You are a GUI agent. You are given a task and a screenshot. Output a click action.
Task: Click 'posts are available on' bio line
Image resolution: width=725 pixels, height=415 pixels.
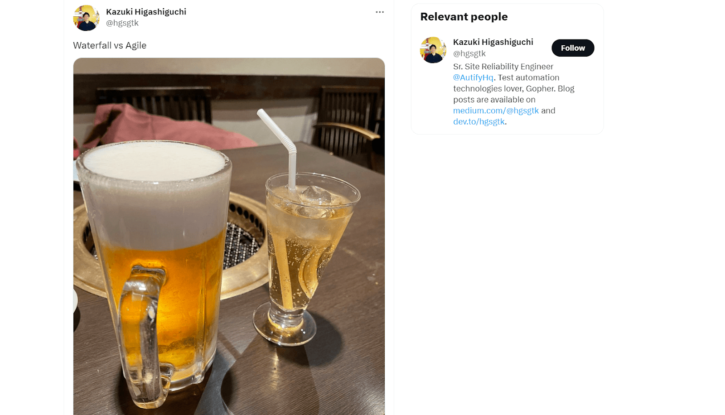click(494, 100)
